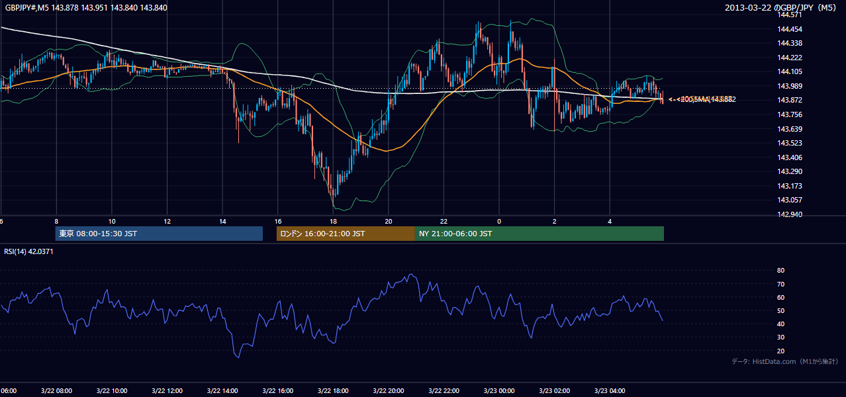Click price axis label 143.872
This screenshot has width=846, height=397.
790,100
